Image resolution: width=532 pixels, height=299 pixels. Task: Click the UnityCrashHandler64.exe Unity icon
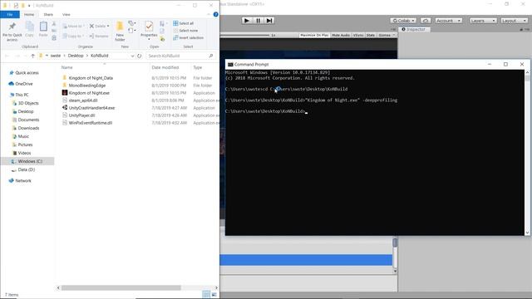65,107
